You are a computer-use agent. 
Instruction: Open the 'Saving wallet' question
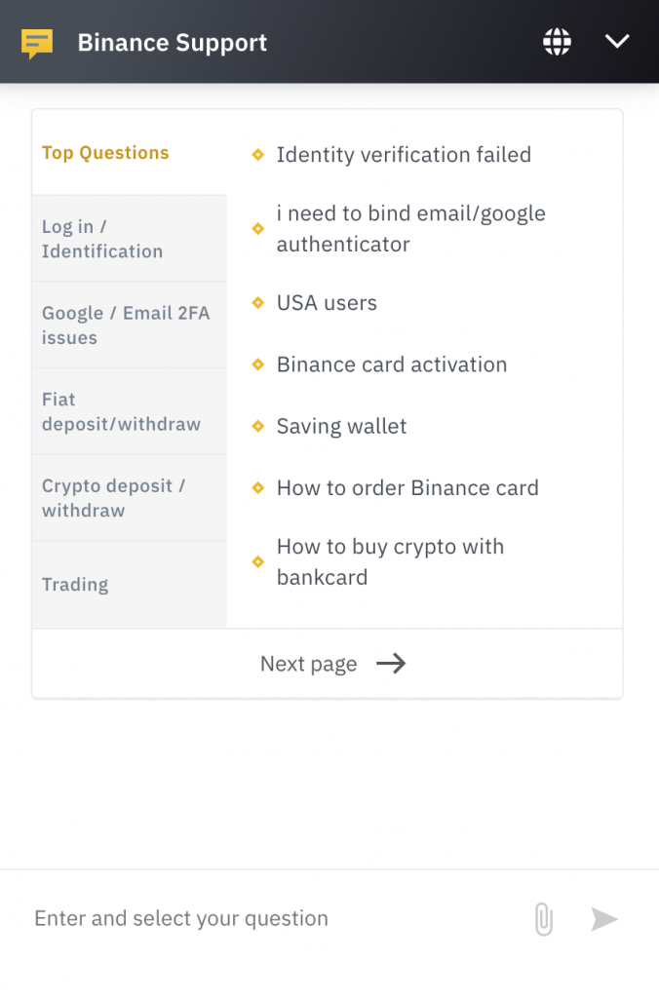(x=341, y=427)
